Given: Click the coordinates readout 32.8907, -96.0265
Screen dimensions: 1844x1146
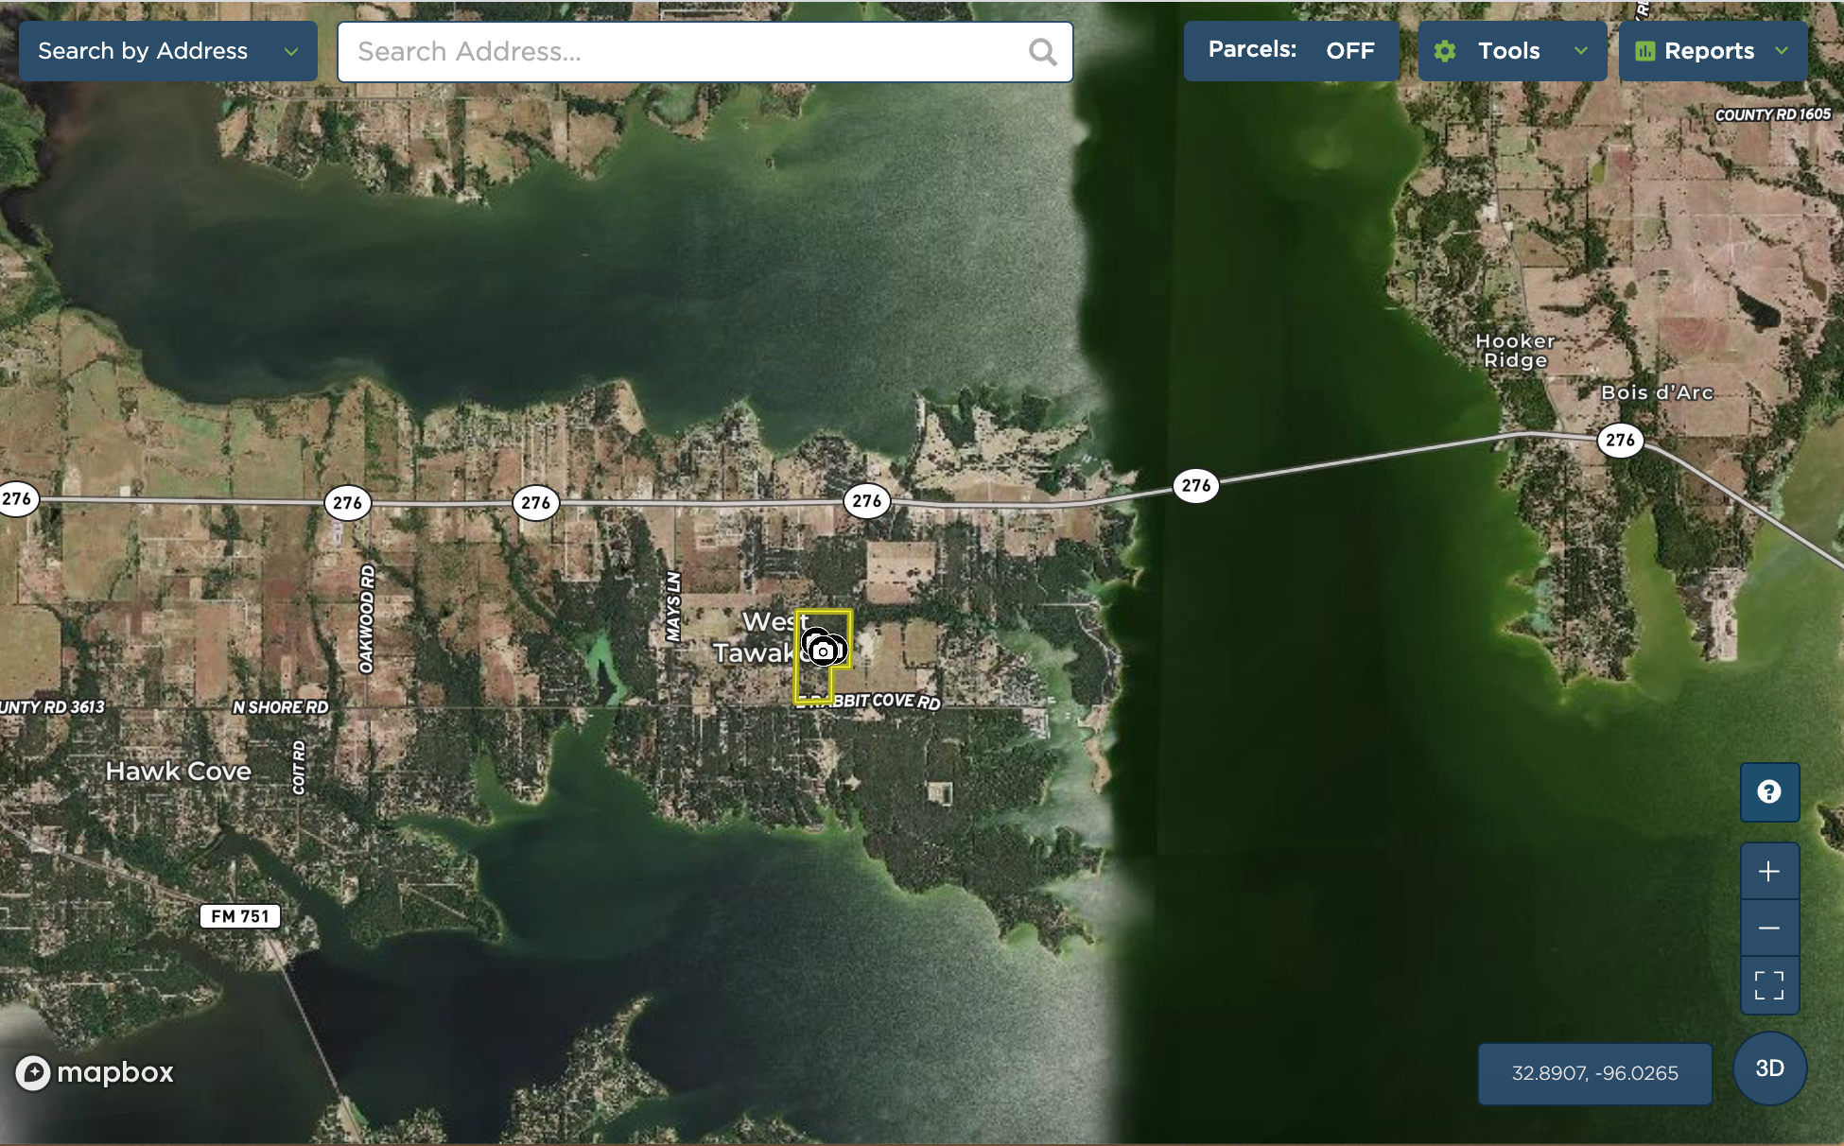Looking at the screenshot, I should pos(1594,1073).
